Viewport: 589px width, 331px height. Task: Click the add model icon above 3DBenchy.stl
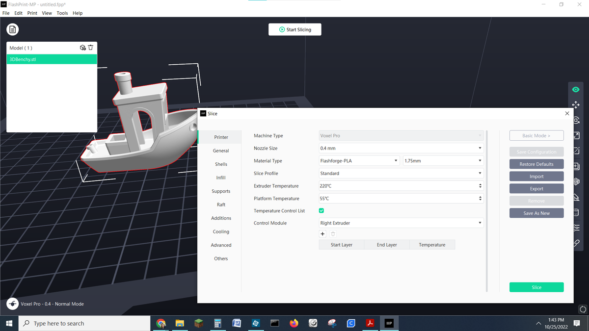point(82,48)
